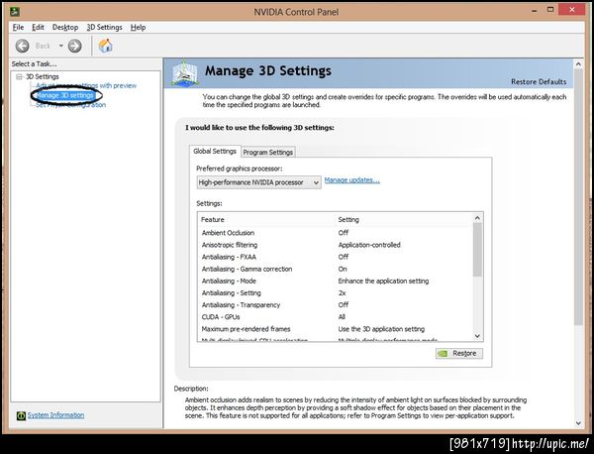The height and width of the screenshot is (454, 594).
Task: Switch to the Program Settings tab
Action: (268, 152)
